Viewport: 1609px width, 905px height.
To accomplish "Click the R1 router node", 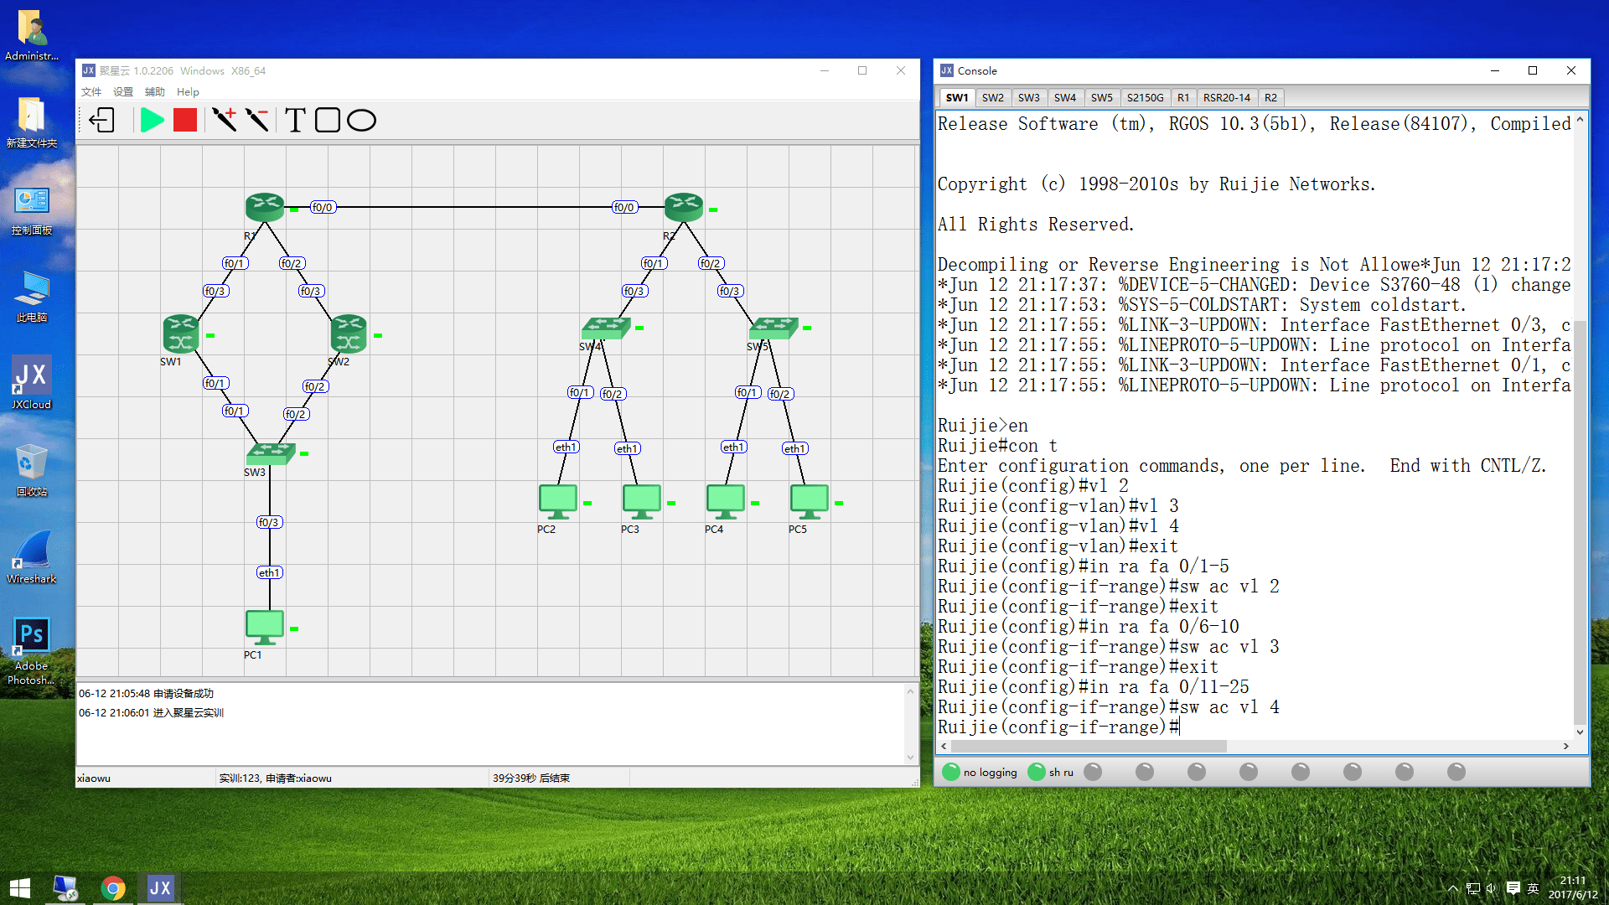I will pos(265,206).
